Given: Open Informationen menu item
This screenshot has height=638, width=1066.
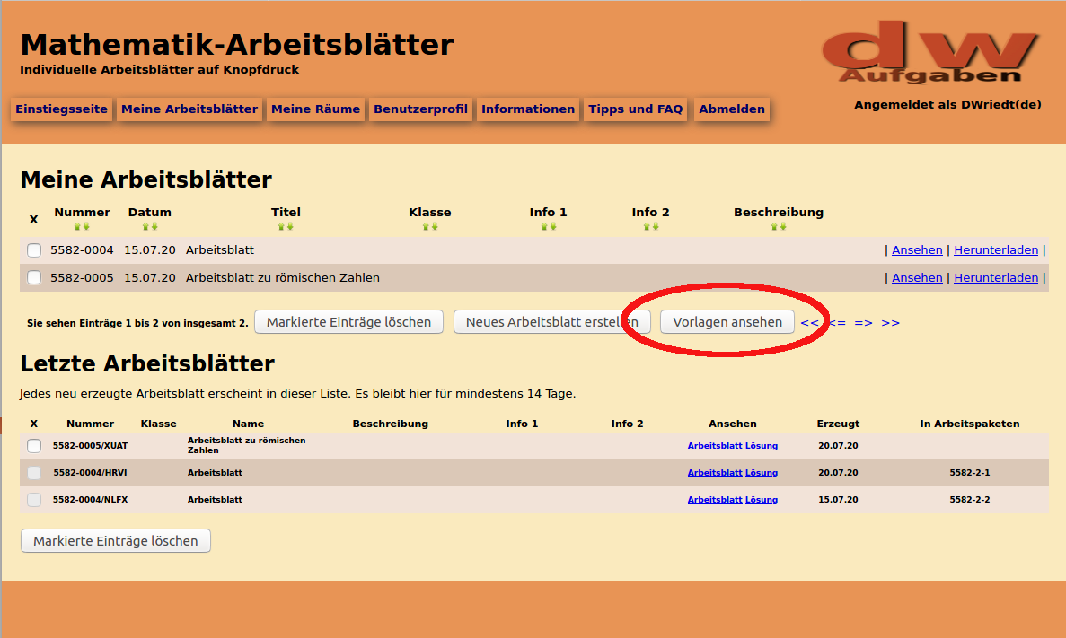Looking at the screenshot, I should pos(528,109).
